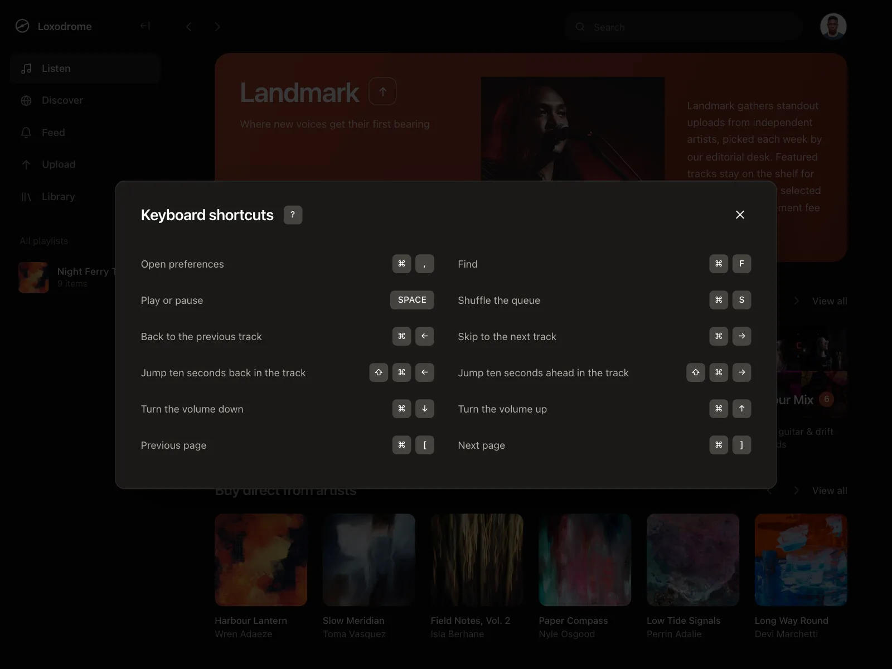Click shift key cap in jump back row
Image resolution: width=892 pixels, height=669 pixels.
click(x=379, y=372)
